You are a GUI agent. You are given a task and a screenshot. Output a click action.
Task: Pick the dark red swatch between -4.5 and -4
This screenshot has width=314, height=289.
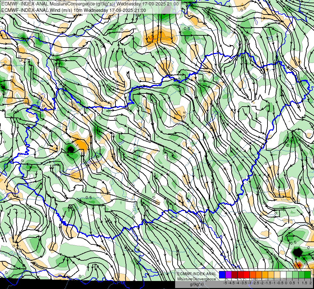pyautogui.click(x=234, y=275)
